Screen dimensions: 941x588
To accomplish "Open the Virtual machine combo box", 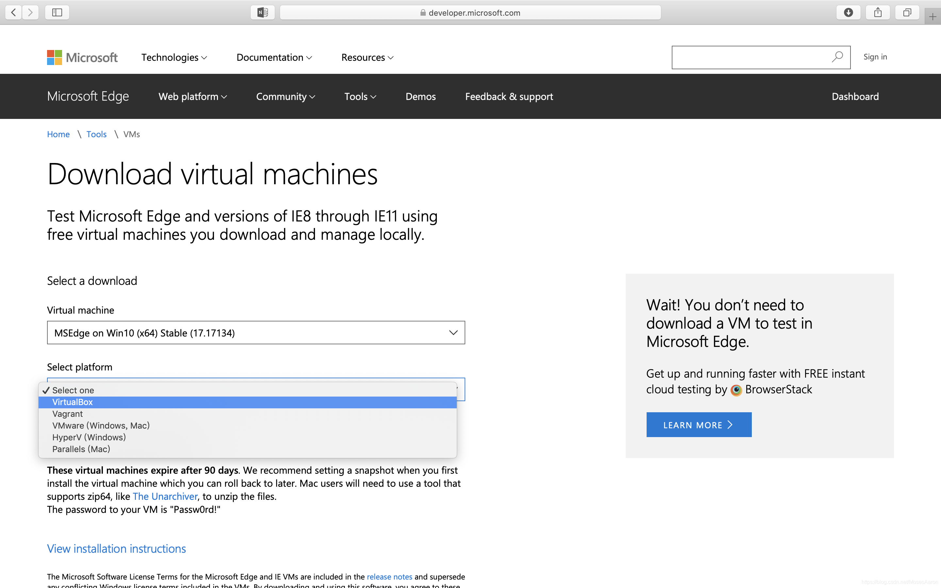I will click(256, 333).
